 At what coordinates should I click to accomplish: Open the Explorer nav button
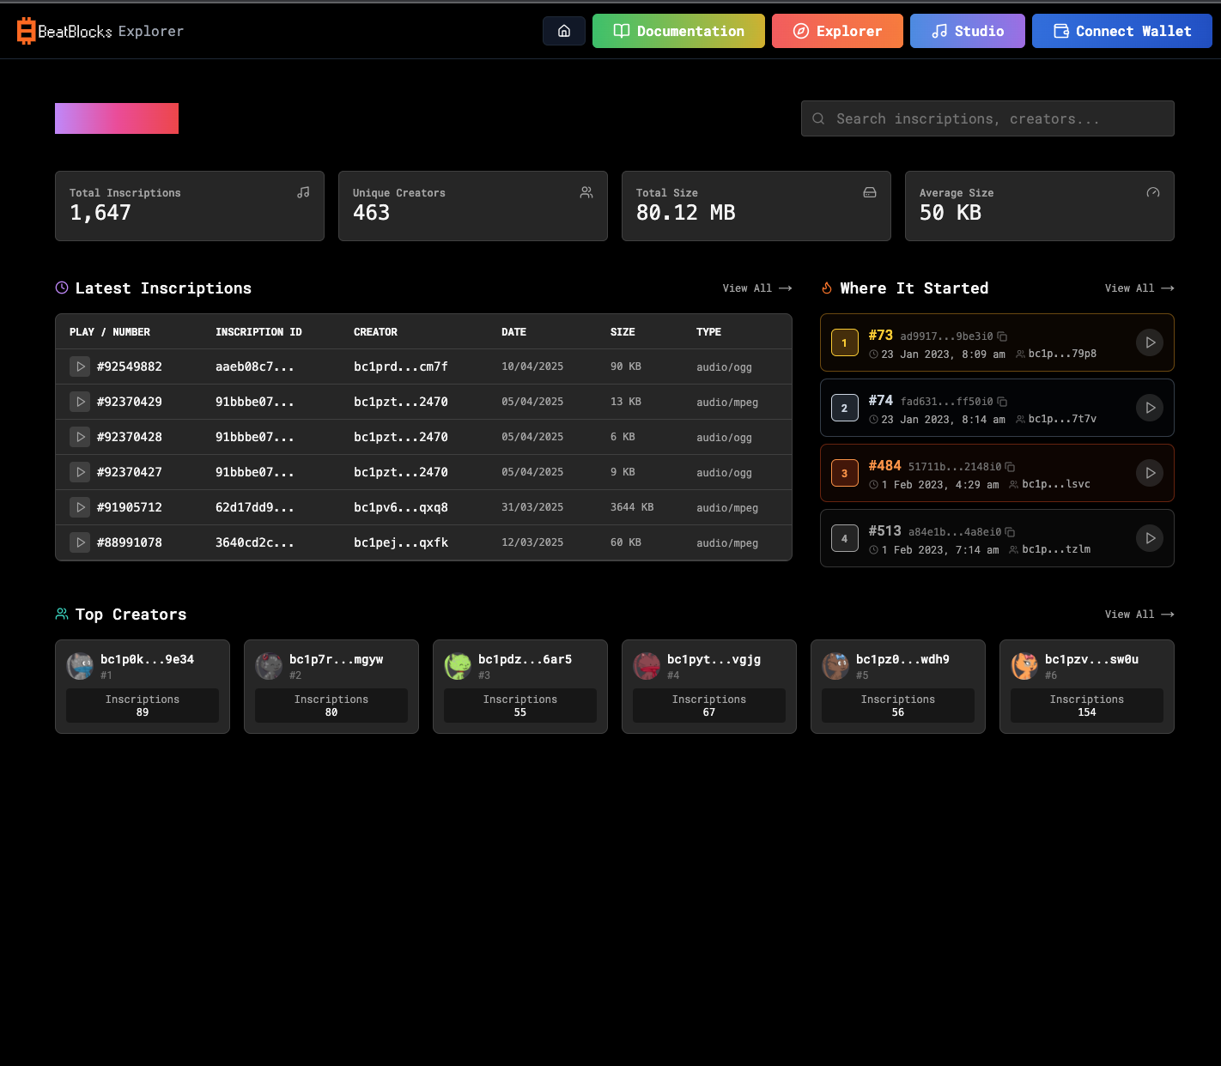[837, 31]
